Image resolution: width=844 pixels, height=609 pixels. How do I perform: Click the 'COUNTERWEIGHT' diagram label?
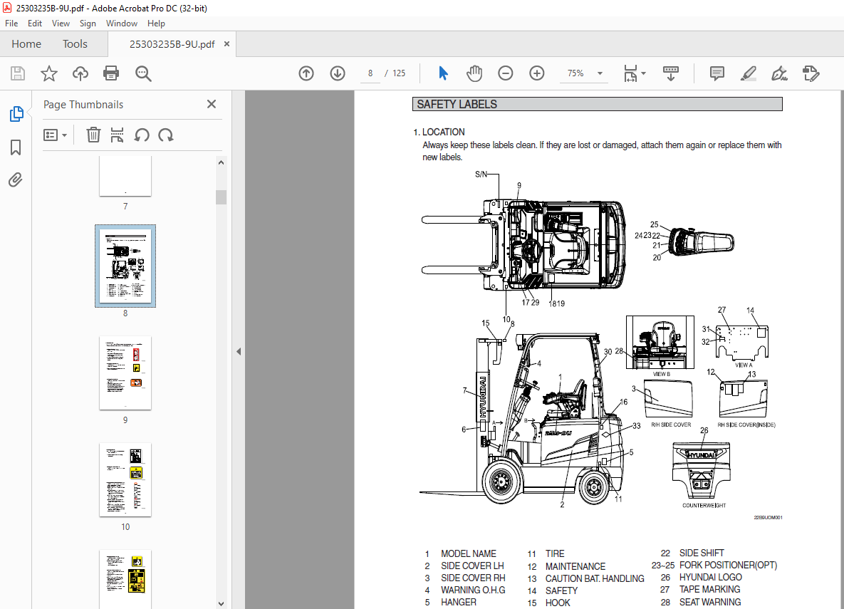pyautogui.click(x=704, y=506)
